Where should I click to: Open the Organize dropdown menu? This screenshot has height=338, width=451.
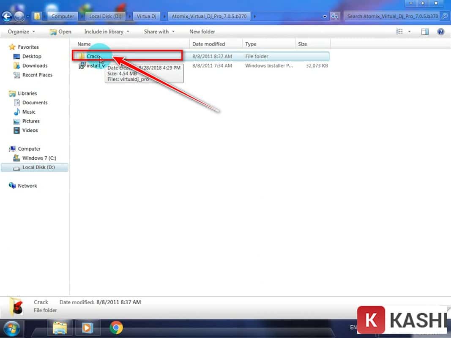[21, 32]
